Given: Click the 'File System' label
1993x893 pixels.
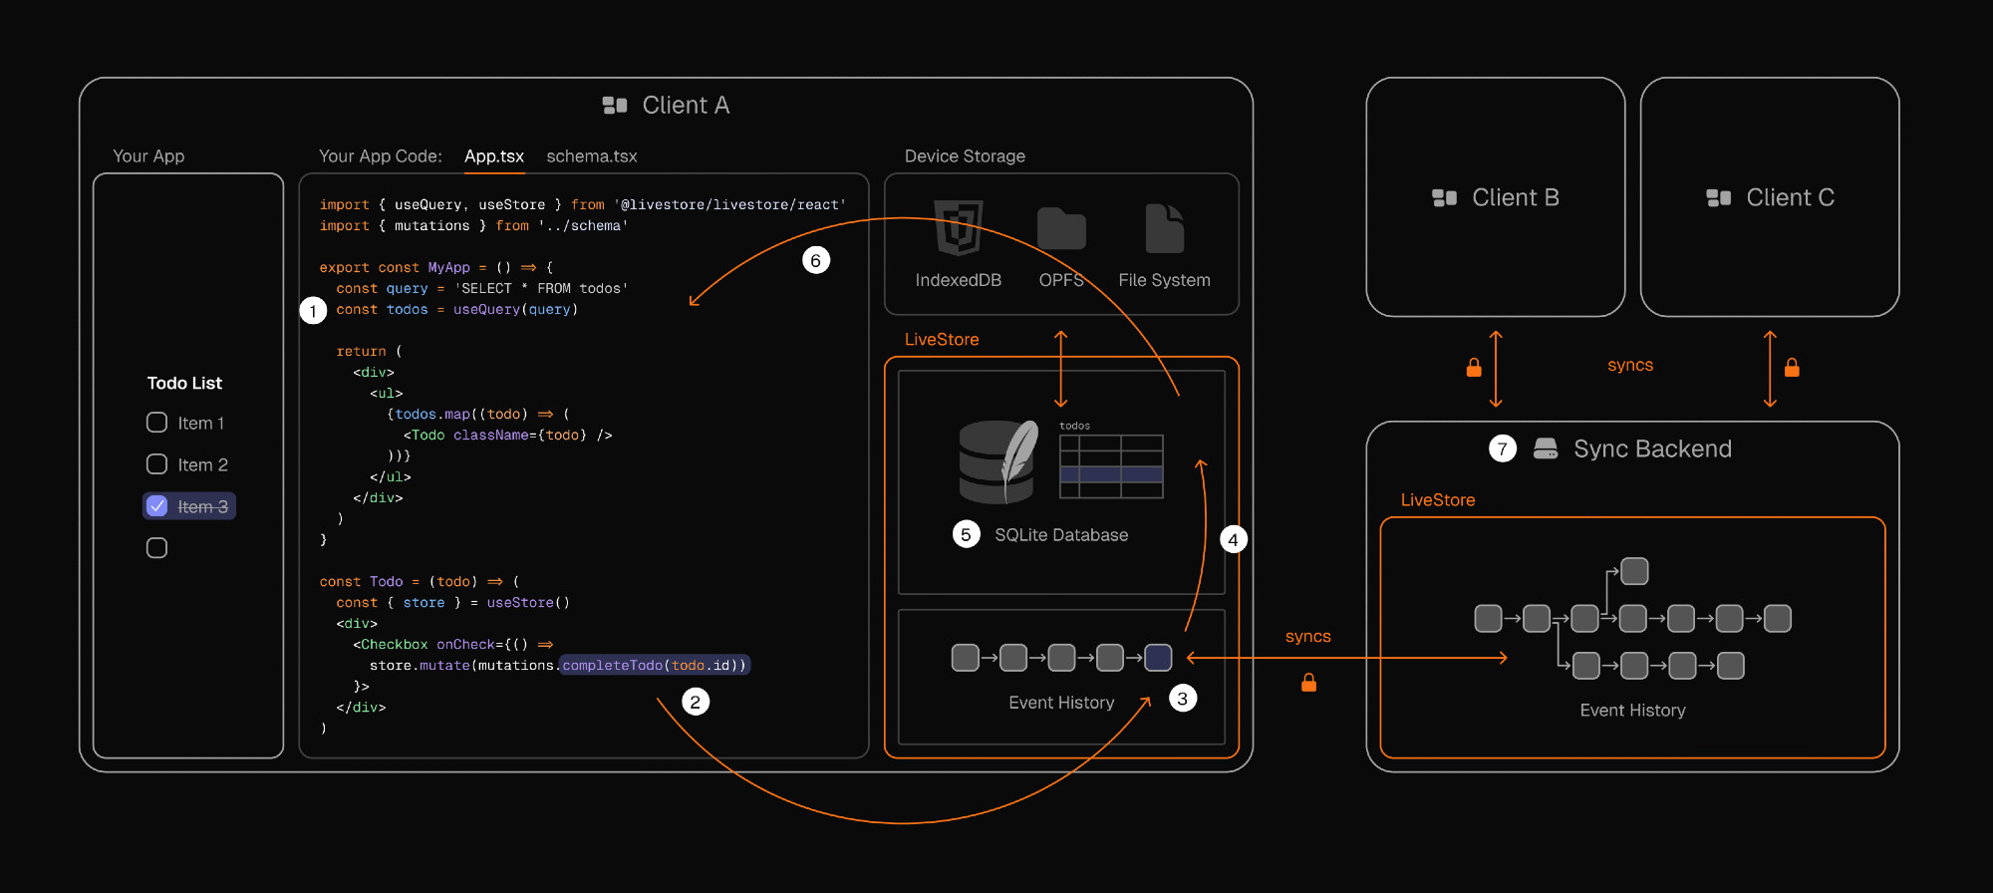Looking at the screenshot, I should click(x=1164, y=281).
